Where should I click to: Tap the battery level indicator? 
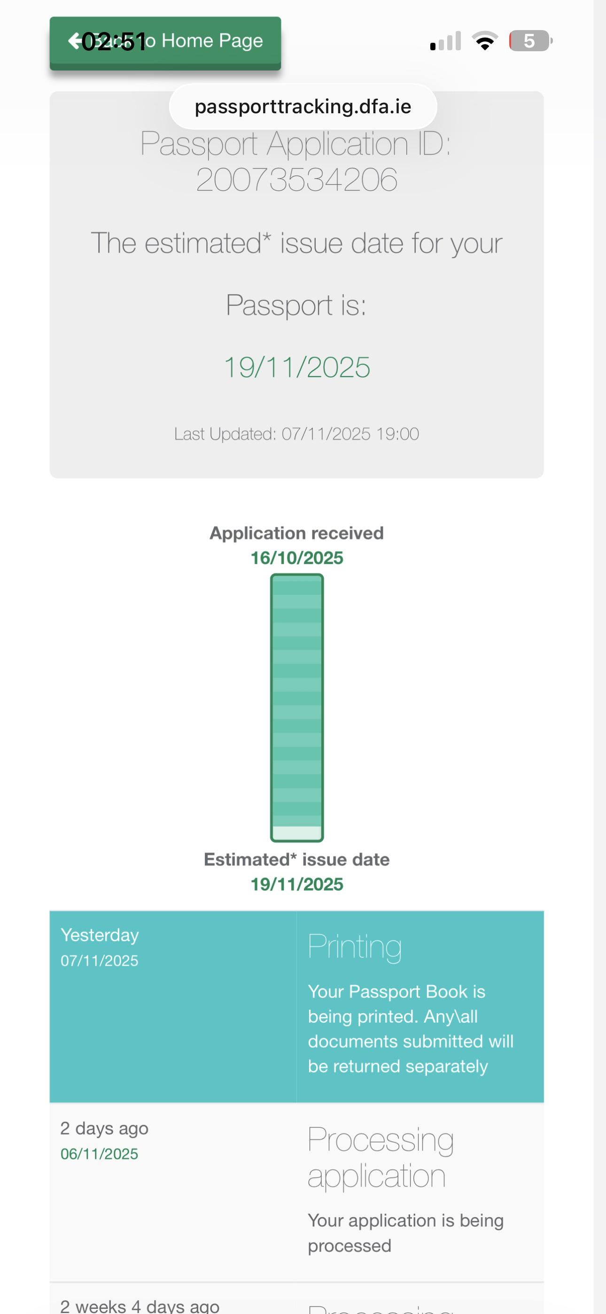530,41
